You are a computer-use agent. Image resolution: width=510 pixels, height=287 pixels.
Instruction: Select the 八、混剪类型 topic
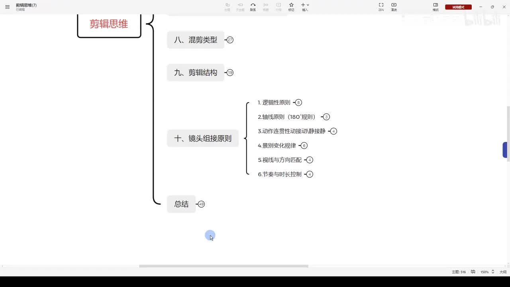click(196, 40)
